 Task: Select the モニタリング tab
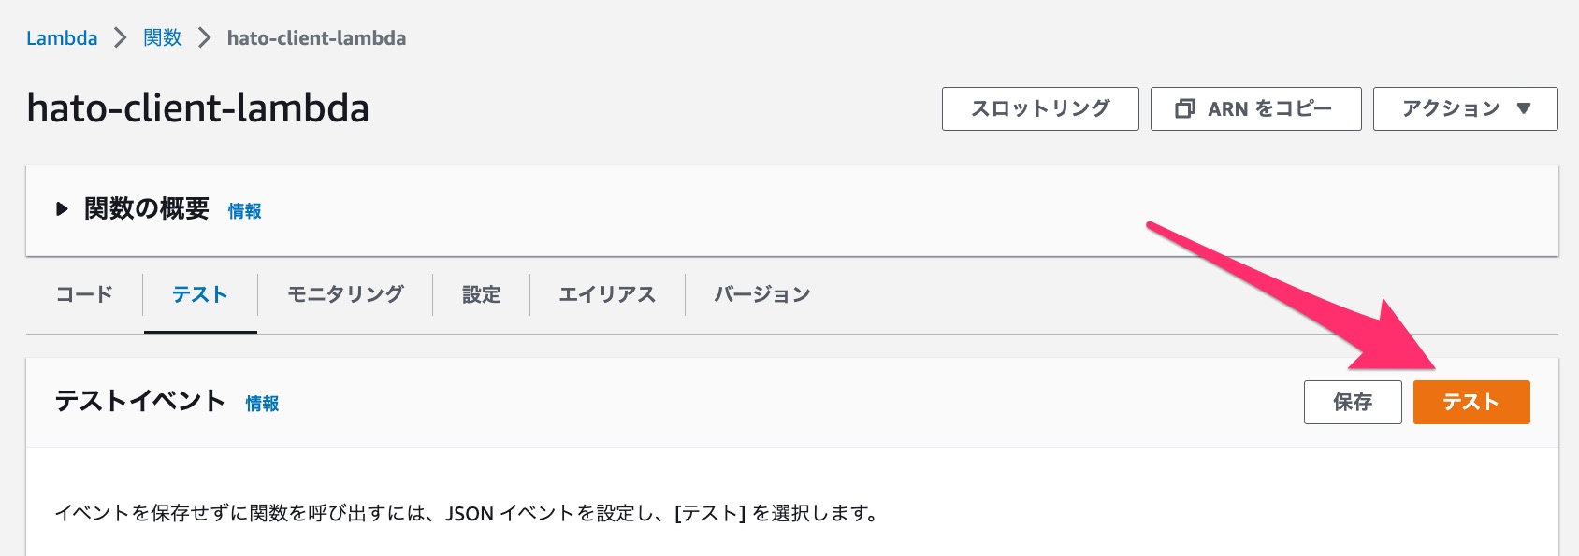pos(344,294)
